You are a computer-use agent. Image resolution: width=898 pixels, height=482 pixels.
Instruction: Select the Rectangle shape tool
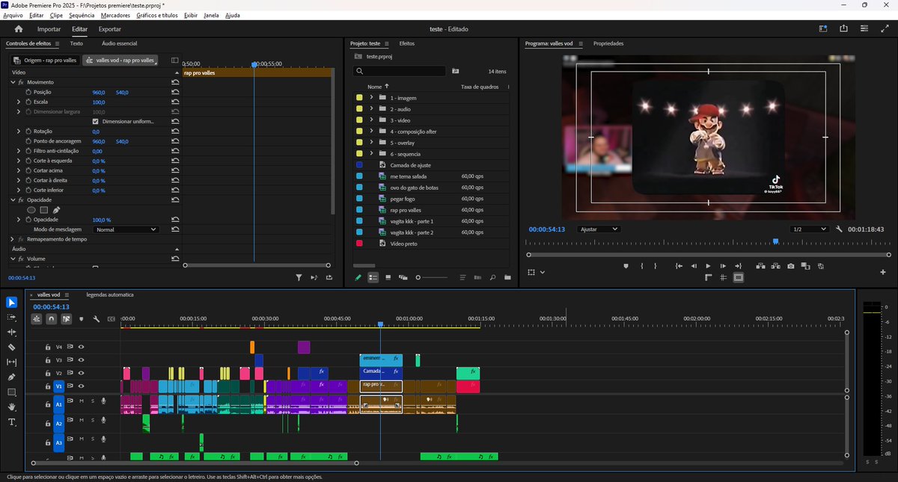[x=12, y=392]
